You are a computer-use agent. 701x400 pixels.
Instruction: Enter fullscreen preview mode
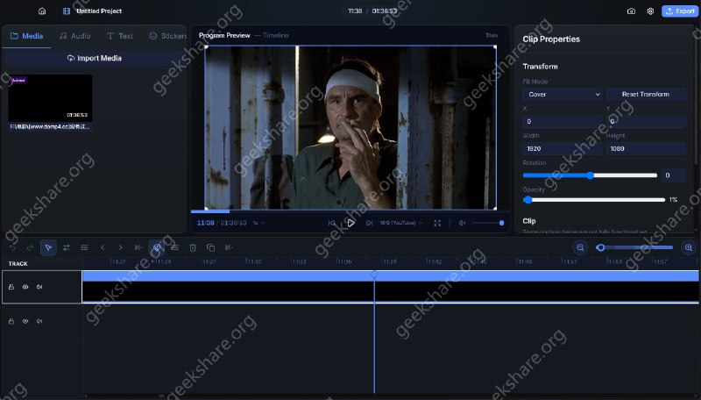[x=437, y=223]
